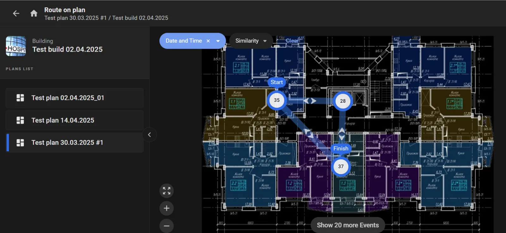The width and height of the screenshot is (506, 233).
Task: Click plan icon beside Test plan 02.04.2025_01
Action: tap(20, 98)
